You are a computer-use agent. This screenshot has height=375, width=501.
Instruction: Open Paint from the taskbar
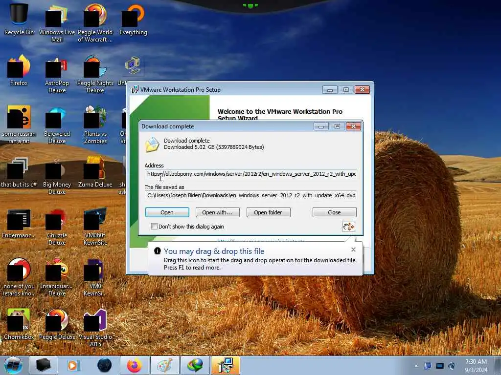pyautogui.click(x=165, y=365)
